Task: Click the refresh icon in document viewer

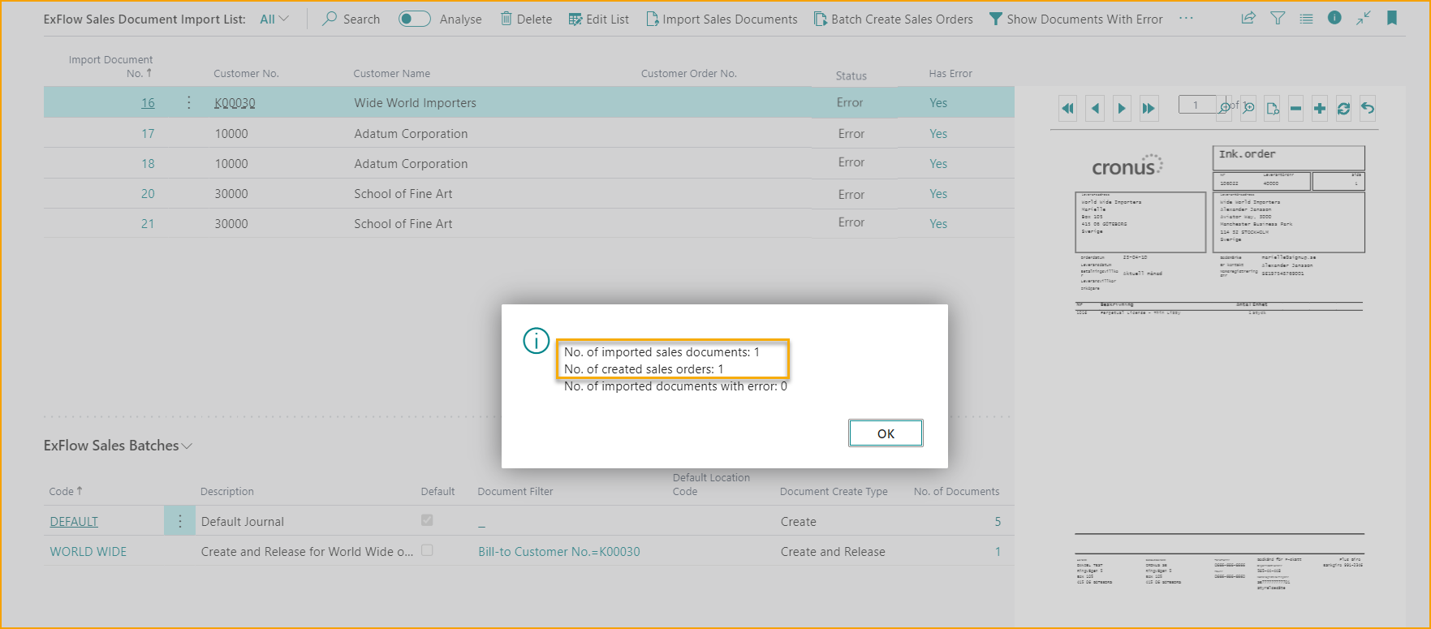Action: [x=1343, y=108]
